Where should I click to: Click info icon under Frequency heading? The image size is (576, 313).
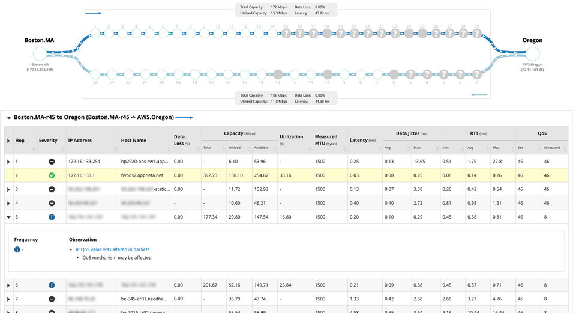pos(17,249)
